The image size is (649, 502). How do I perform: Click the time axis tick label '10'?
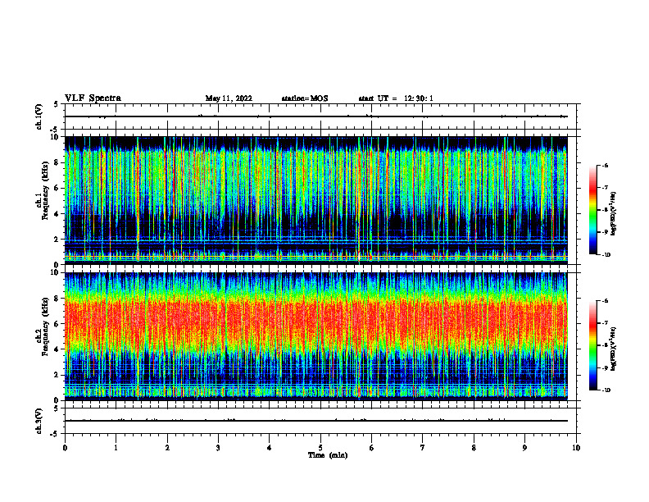[x=576, y=448]
